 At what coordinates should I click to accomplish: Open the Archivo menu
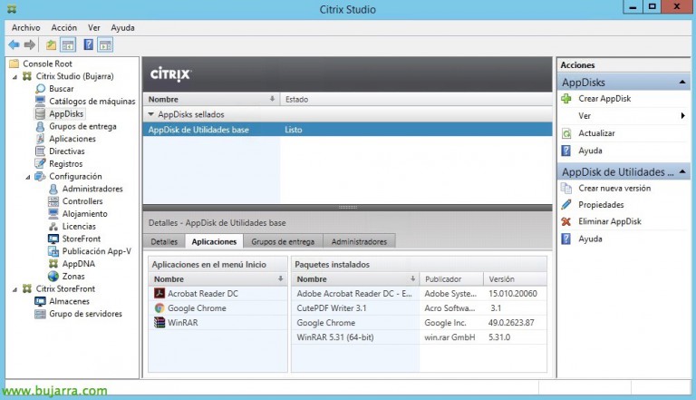(25, 27)
